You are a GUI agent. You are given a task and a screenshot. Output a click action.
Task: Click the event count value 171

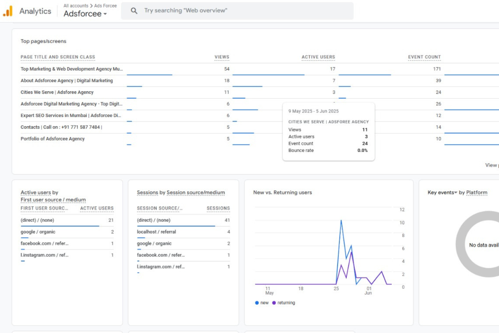(437, 69)
